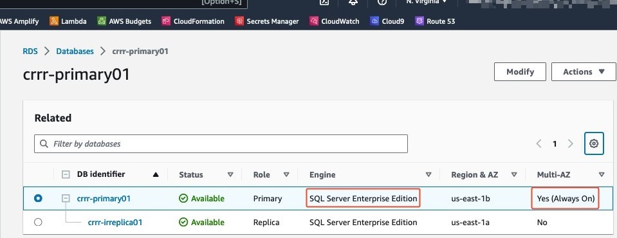Click the crrr-primary01 page heading
This screenshot has width=617, height=238.
tap(77, 75)
